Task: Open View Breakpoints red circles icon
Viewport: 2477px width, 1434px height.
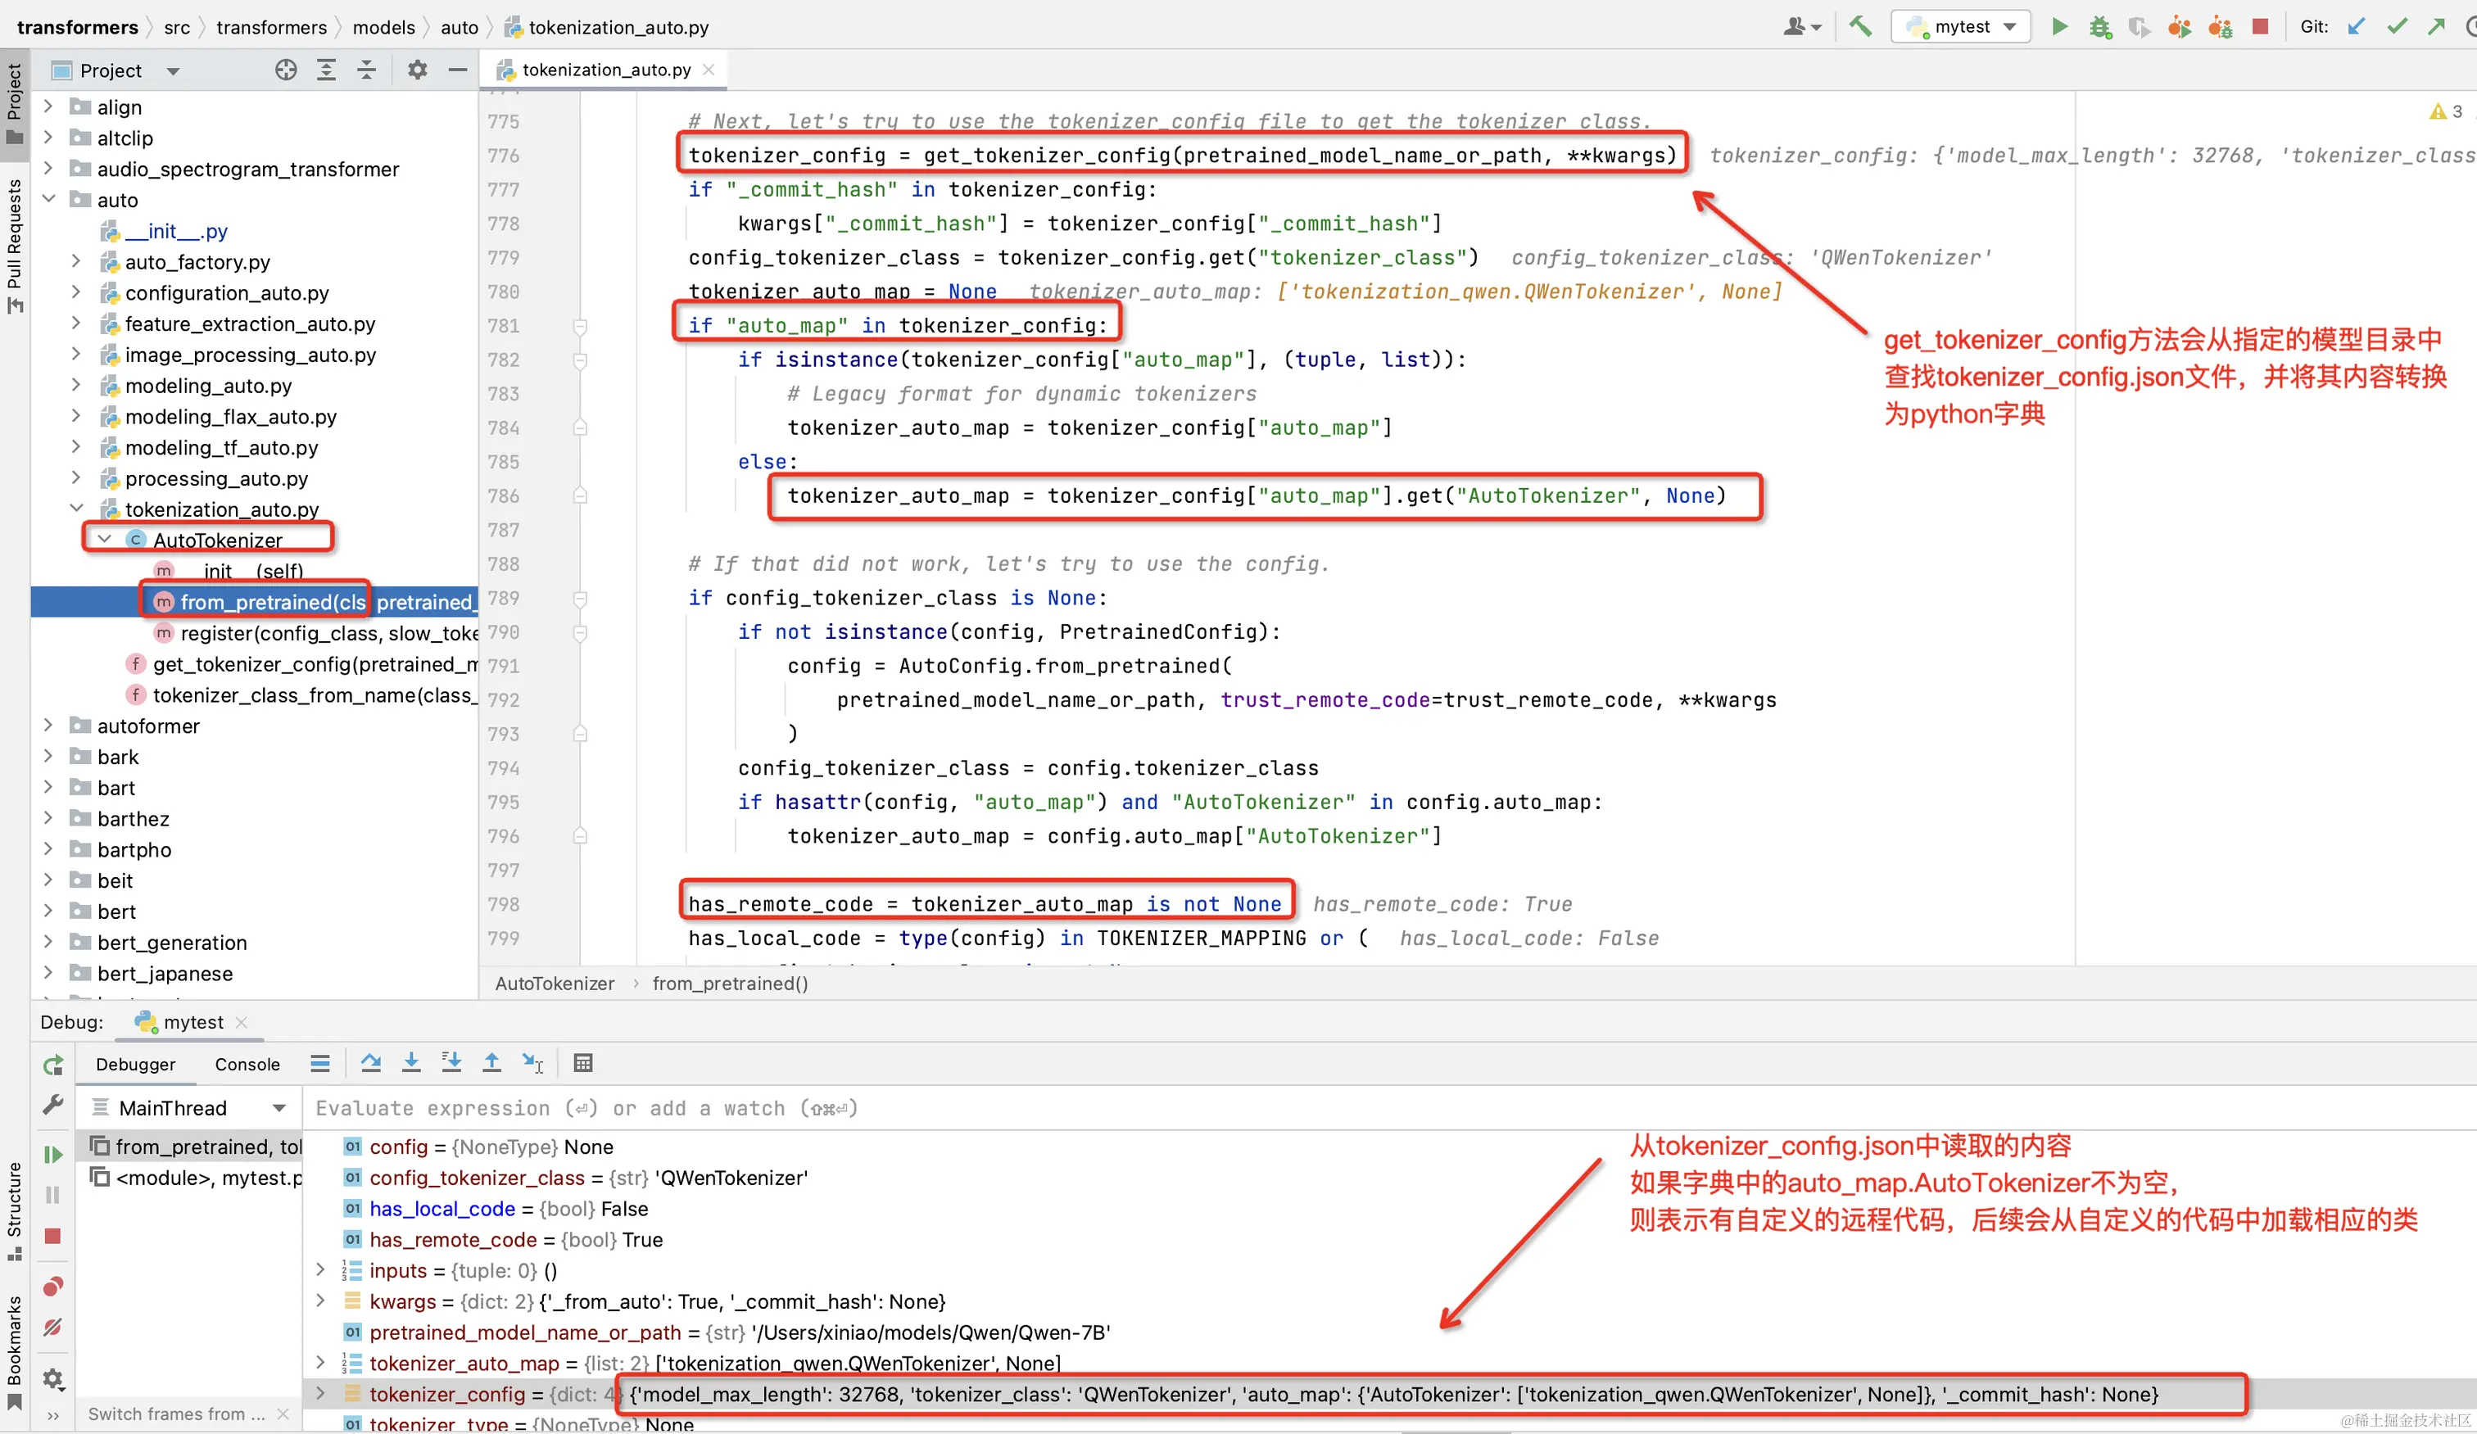Action: (x=53, y=1286)
